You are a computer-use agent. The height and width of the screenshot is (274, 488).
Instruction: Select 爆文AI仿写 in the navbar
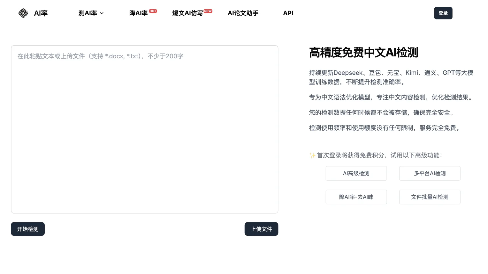[187, 13]
